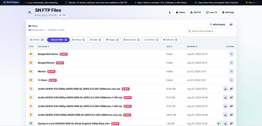Download Arafta S01E61-E100 zip file
This screenshot has width=262, height=126.
[x=225, y=115]
